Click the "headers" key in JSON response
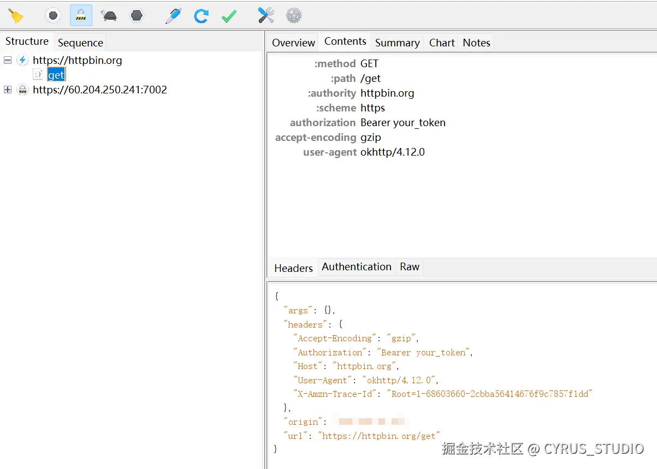Image resolution: width=657 pixels, height=469 pixels. (x=305, y=324)
